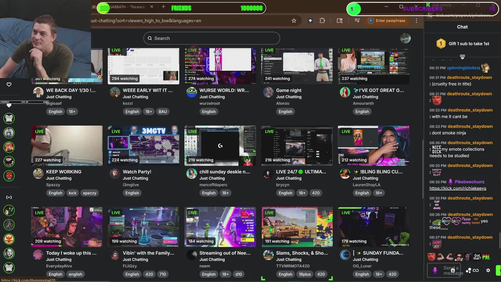Open the Slams, Shocks stream thumbnail
The width and height of the screenshot is (501, 282).
pos(297,227)
